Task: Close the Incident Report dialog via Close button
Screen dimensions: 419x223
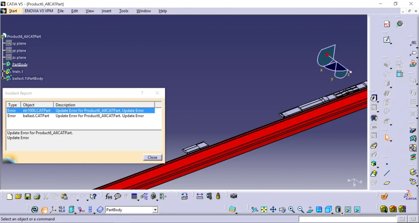Action: tap(152, 157)
